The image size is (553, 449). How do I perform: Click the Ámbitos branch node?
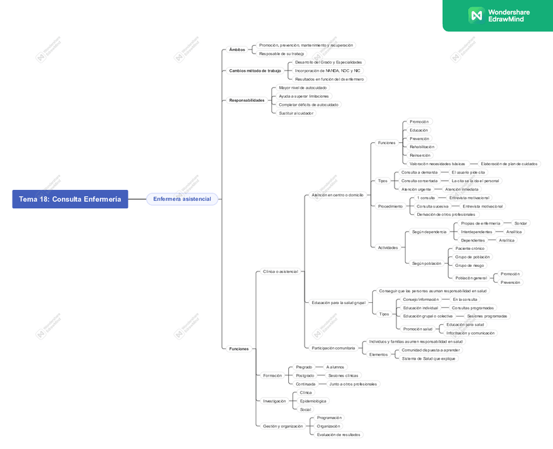[237, 50]
